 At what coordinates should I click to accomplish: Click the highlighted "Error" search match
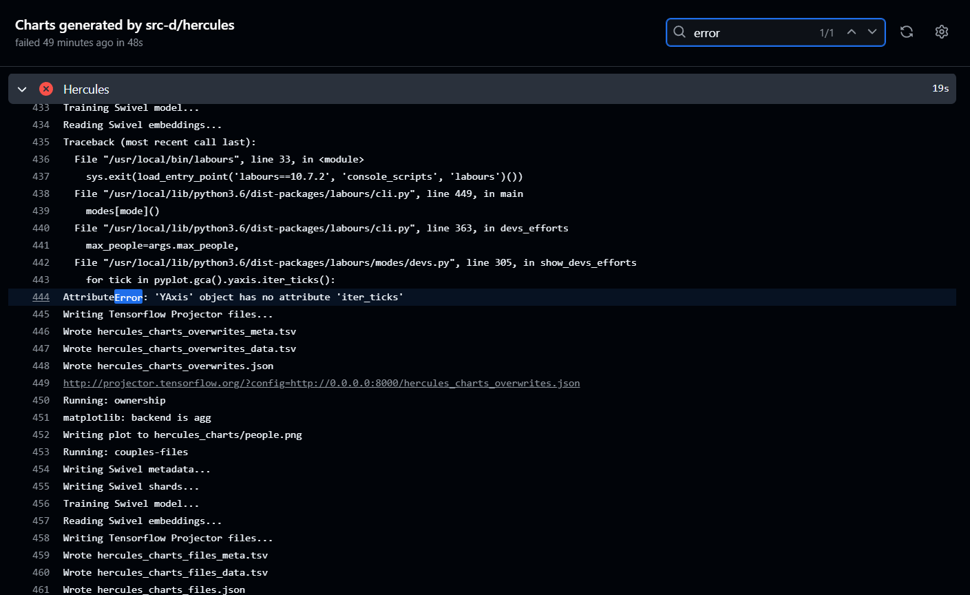coord(128,297)
